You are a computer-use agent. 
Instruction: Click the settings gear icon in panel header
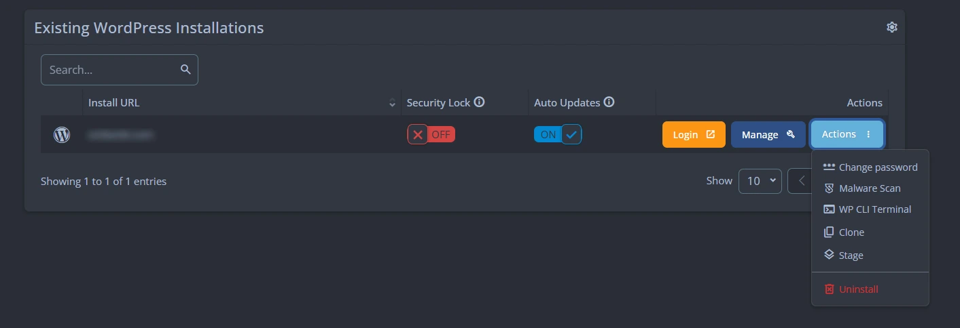pyautogui.click(x=892, y=27)
